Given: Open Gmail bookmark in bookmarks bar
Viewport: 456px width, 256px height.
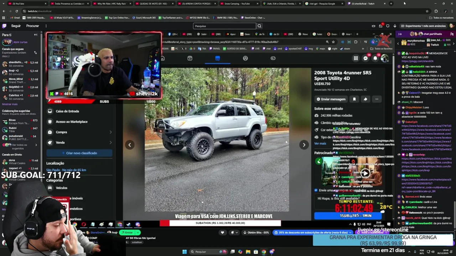Looking at the screenshot, I should pos(14,17).
